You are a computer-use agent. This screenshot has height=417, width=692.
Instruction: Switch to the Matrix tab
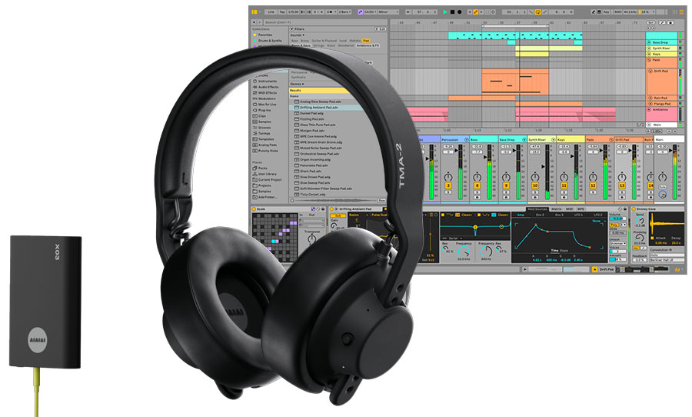click(557, 209)
